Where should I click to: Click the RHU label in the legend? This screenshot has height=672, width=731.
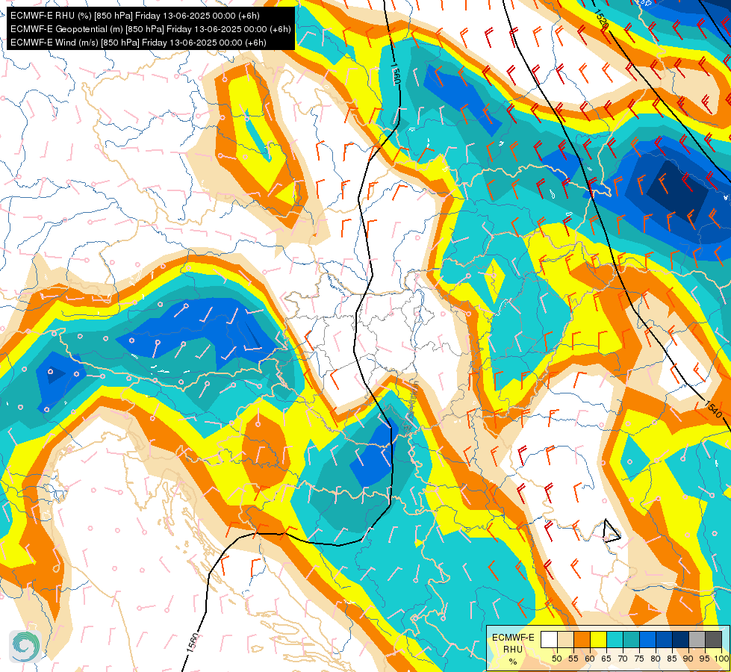coord(513,649)
